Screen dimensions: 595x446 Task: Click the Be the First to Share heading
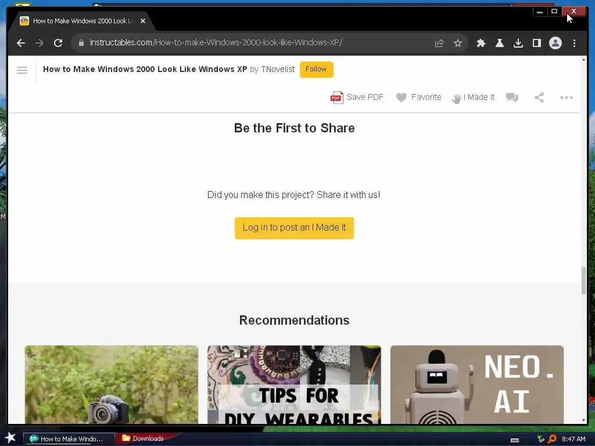(294, 128)
